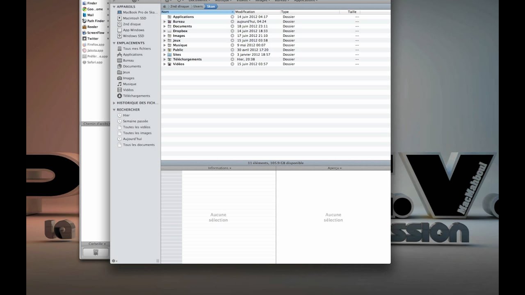The image size is (525, 295).
Task: Open the sidebar gear action menu
Action: (x=114, y=261)
